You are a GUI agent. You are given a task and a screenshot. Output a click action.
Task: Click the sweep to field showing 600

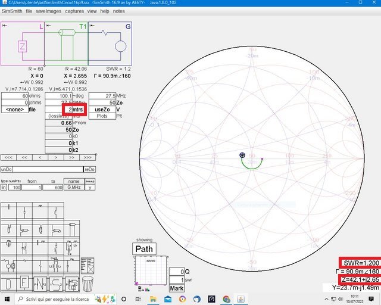[53, 187]
